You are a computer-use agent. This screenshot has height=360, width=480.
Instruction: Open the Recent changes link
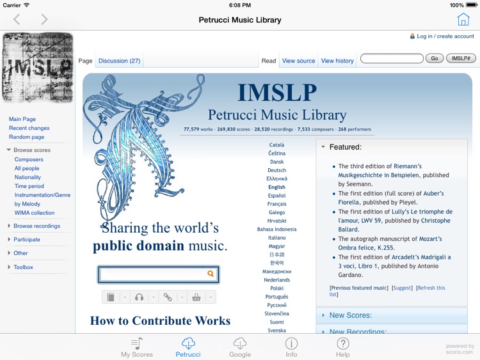click(x=29, y=128)
